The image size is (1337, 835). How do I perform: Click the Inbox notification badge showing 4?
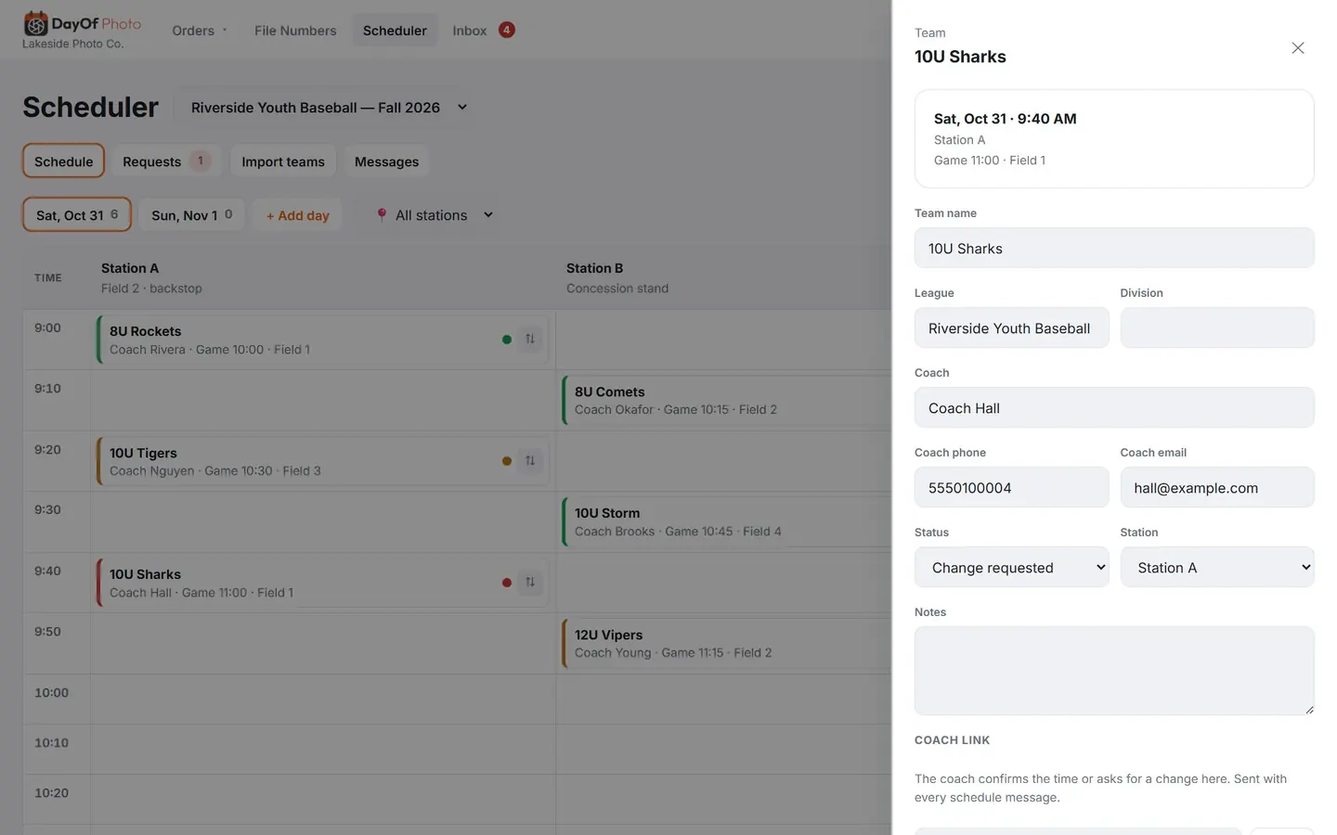pyautogui.click(x=507, y=30)
